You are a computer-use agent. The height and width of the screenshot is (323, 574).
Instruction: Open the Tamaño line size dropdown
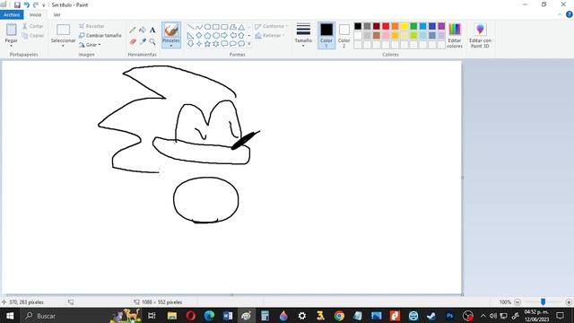[x=303, y=36]
